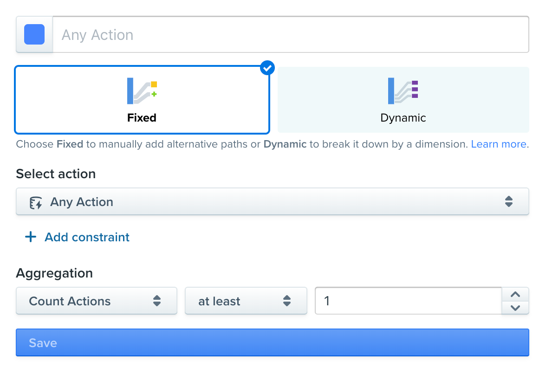Click the blue selected checkmark badge
The image size is (546, 374).
point(267,68)
